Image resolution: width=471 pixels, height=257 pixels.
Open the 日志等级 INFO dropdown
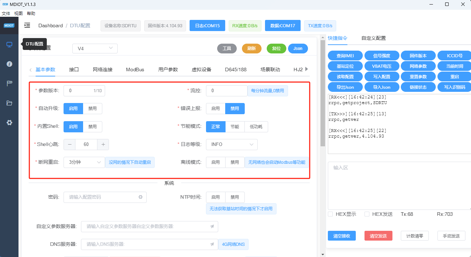231,145
